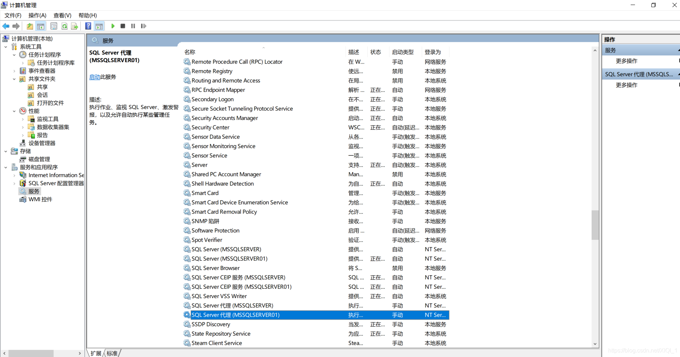Collapse the 性能 node

[x=14, y=111]
